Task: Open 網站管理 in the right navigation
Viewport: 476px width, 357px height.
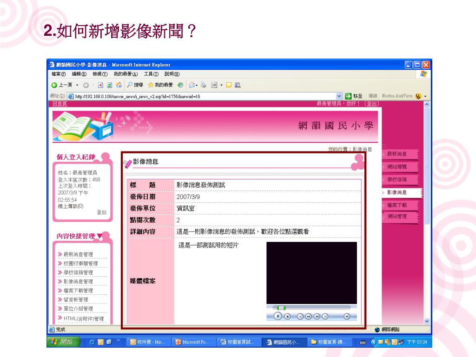Action: click(x=400, y=217)
